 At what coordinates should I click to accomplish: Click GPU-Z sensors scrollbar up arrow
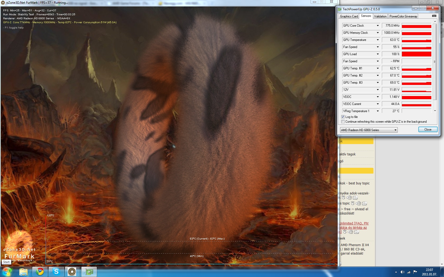pyautogui.click(x=435, y=21)
